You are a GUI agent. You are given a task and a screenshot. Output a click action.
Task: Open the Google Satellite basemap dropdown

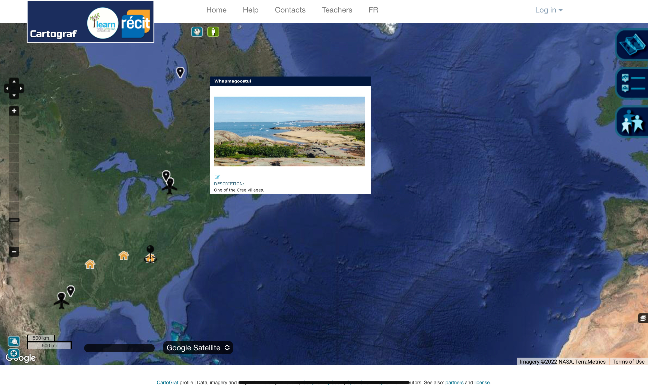pyautogui.click(x=198, y=348)
